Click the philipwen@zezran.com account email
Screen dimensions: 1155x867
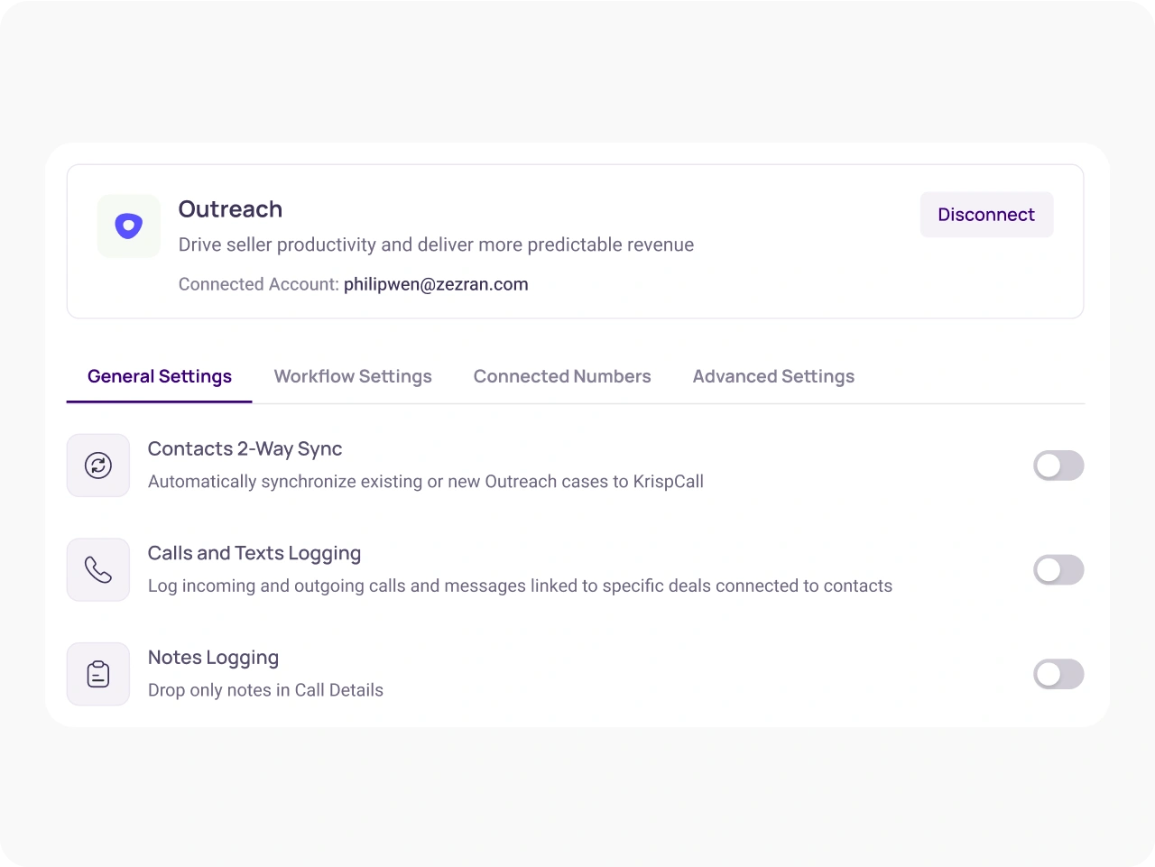tap(436, 284)
